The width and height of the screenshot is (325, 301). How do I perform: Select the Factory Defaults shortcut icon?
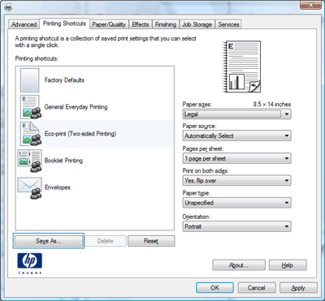point(29,80)
